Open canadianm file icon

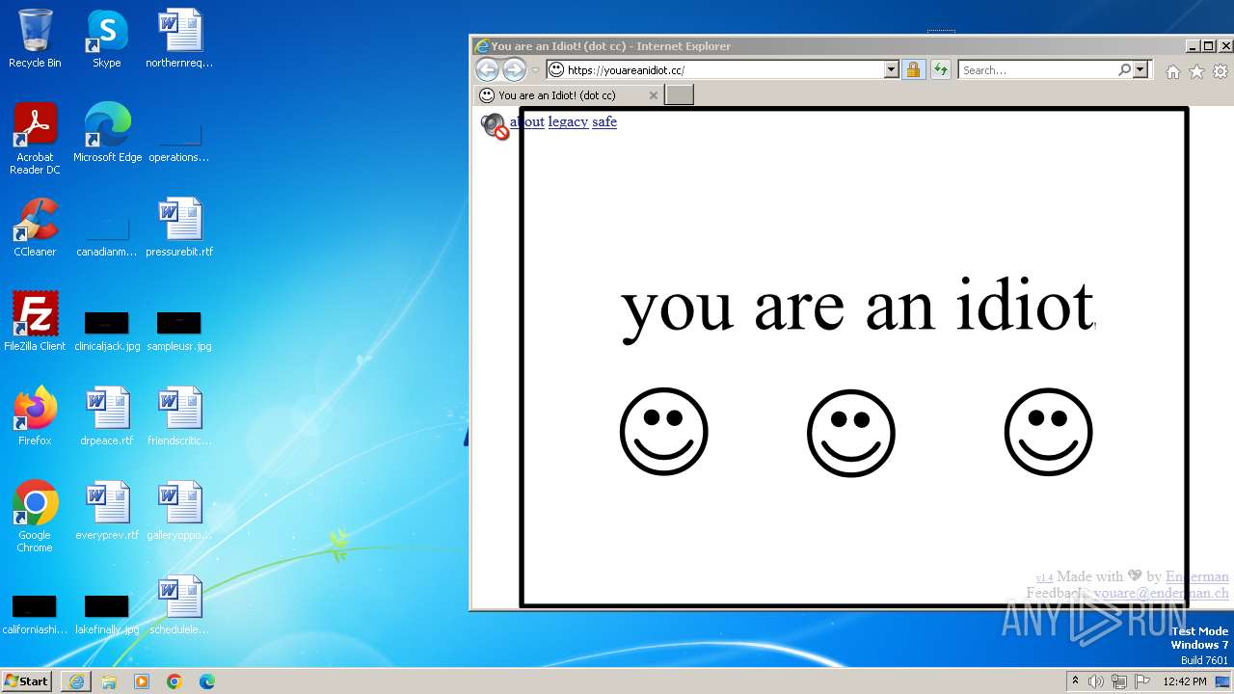click(107, 237)
